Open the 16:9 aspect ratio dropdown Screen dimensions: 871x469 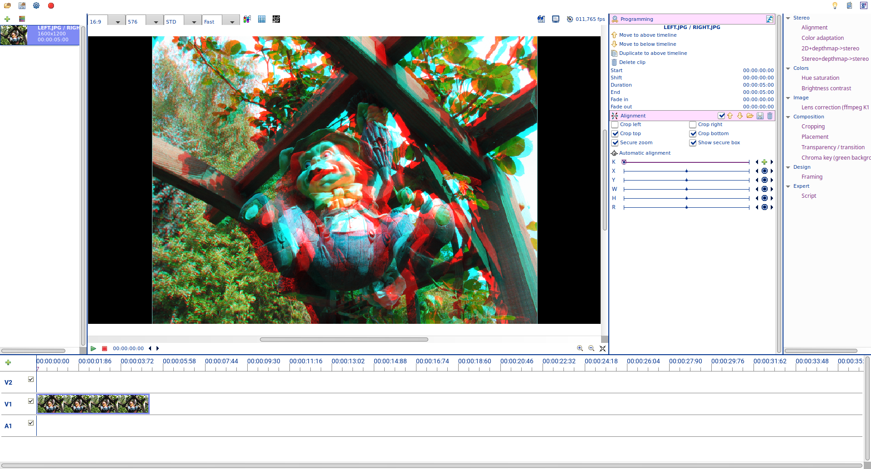(x=117, y=22)
